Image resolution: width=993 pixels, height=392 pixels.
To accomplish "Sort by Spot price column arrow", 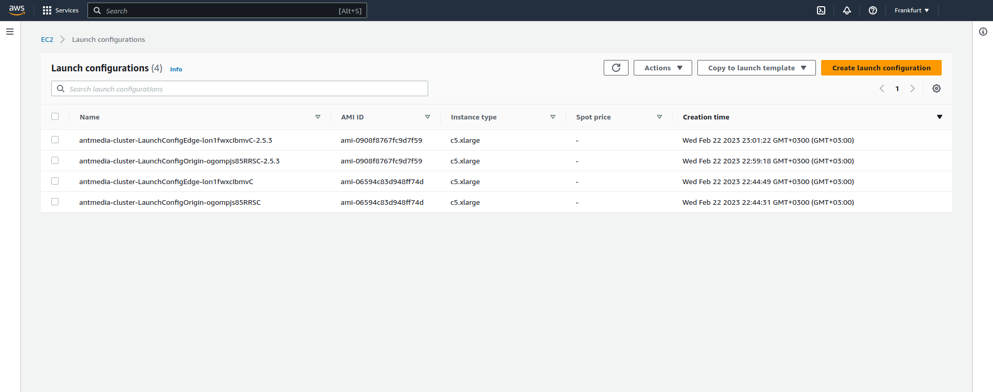I will [660, 117].
